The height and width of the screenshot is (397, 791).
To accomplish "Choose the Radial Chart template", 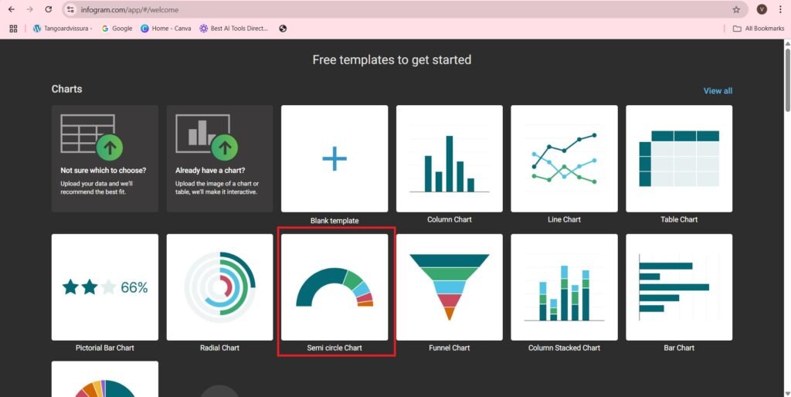I will (x=220, y=287).
